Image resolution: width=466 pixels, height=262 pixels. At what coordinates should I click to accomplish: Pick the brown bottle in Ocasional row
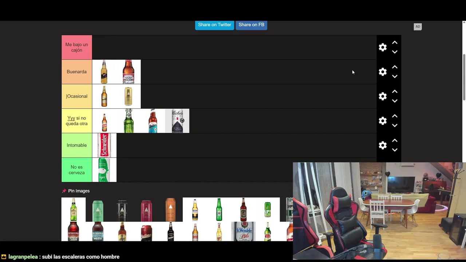pyautogui.click(x=104, y=96)
